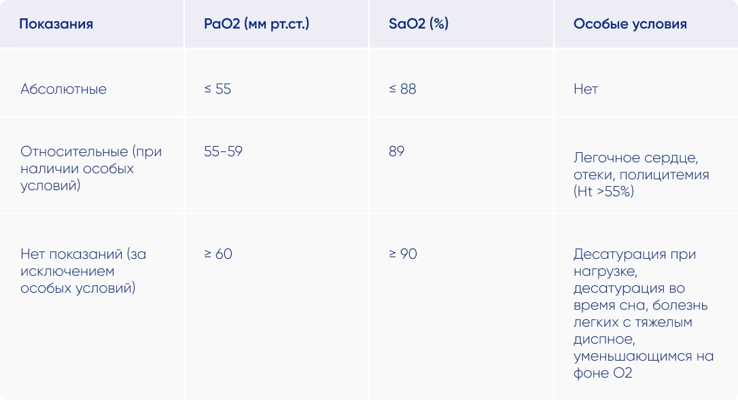Screen dimensions: 738x400
Task: Click the "≥ 90" SaO2 cell
Action: click(402, 254)
